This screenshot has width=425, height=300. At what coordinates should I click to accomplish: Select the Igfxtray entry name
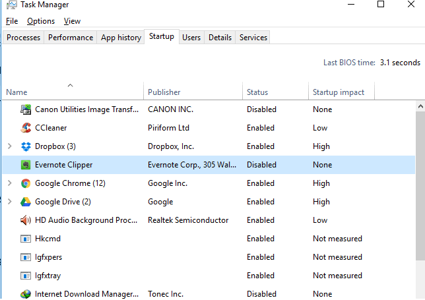(48, 276)
